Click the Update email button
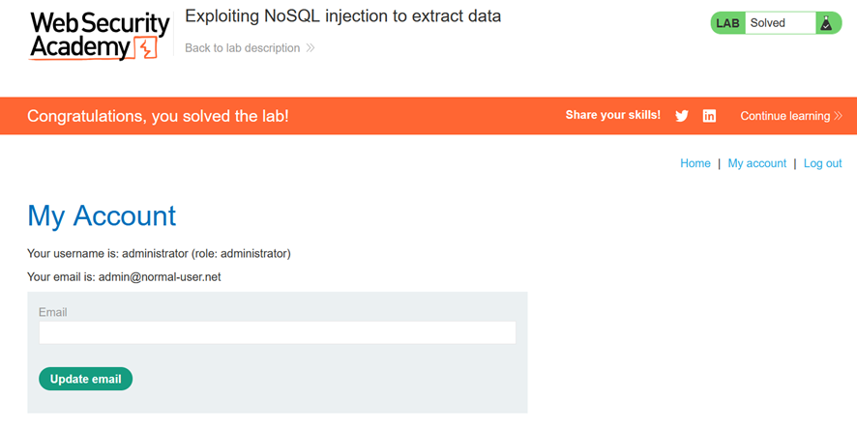This screenshot has height=427, width=857. click(86, 379)
